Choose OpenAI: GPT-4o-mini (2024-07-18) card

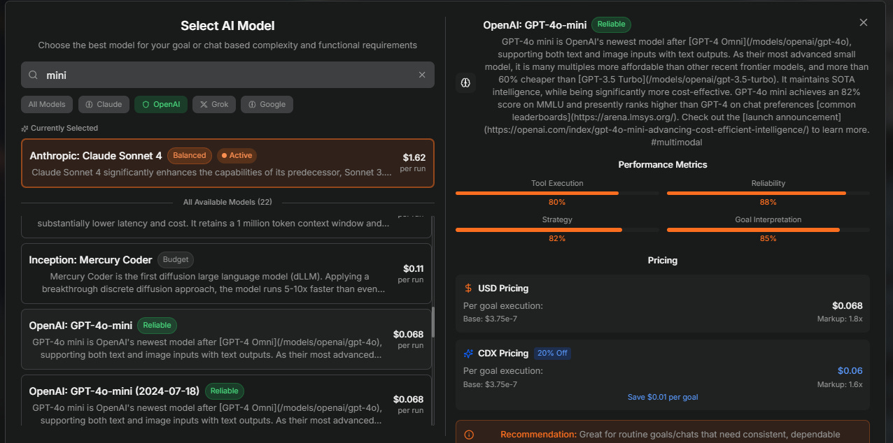pyautogui.click(x=226, y=400)
